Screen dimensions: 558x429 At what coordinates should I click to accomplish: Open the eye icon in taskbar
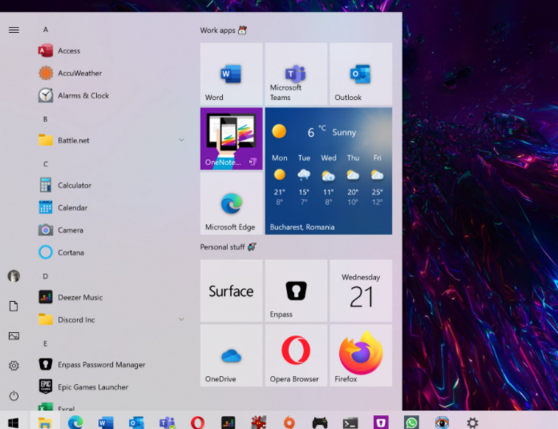pyautogui.click(x=442, y=423)
